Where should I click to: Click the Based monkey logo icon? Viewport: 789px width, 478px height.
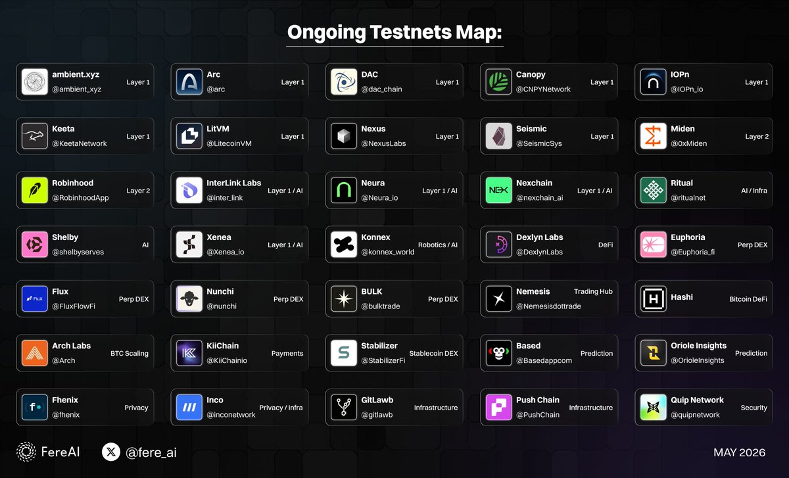(x=498, y=353)
